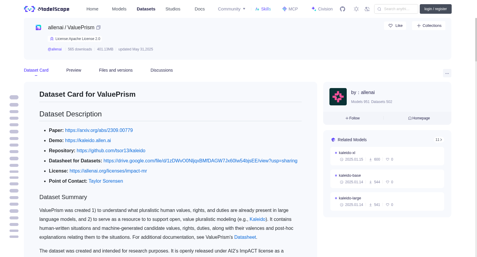Click the "Dataset Description" heading

click(70, 114)
